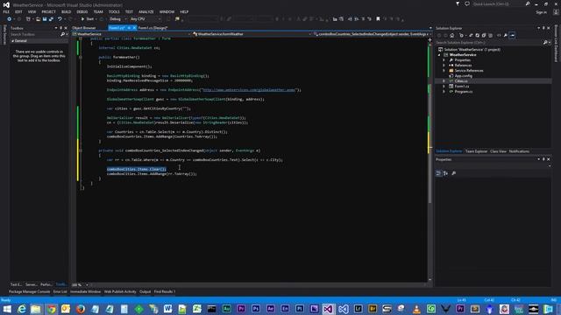The height and width of the screenshot is (315, 561).
Task: Click the Properties wrench icon in Solution Explorer toolbar
Action: tap(506, 35)
